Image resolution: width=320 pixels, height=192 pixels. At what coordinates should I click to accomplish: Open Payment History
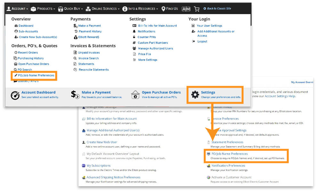(x=90, y=31)
